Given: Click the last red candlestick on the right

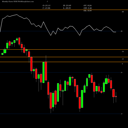Looking at the screenshot, I should 116,97.
